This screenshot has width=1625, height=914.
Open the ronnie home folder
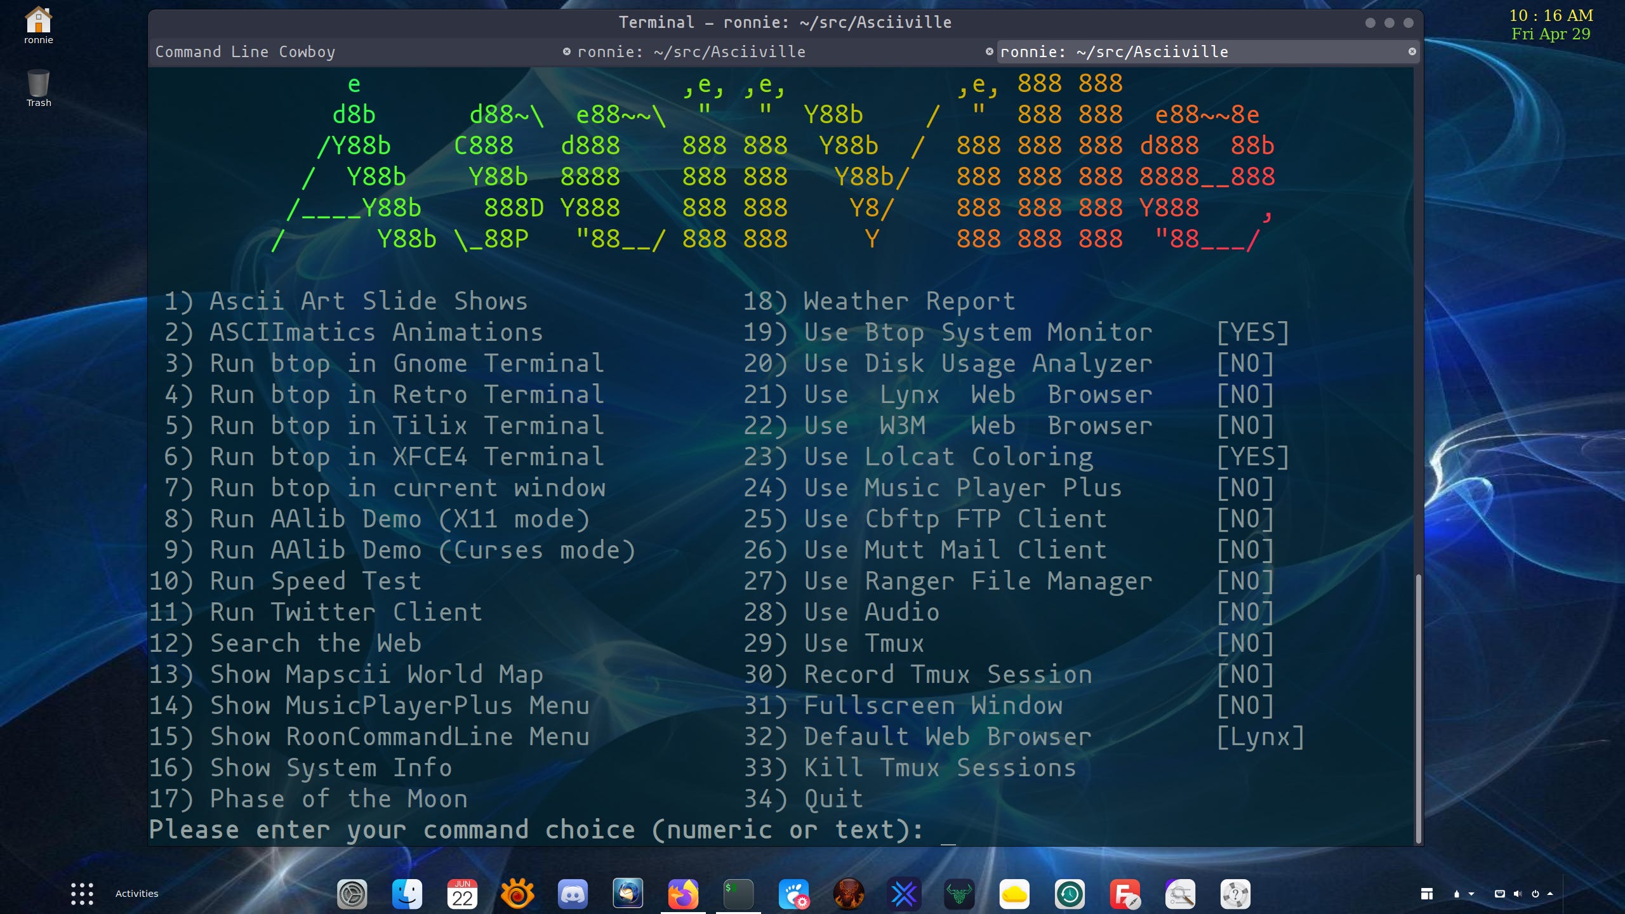click(x=38, y=22)
